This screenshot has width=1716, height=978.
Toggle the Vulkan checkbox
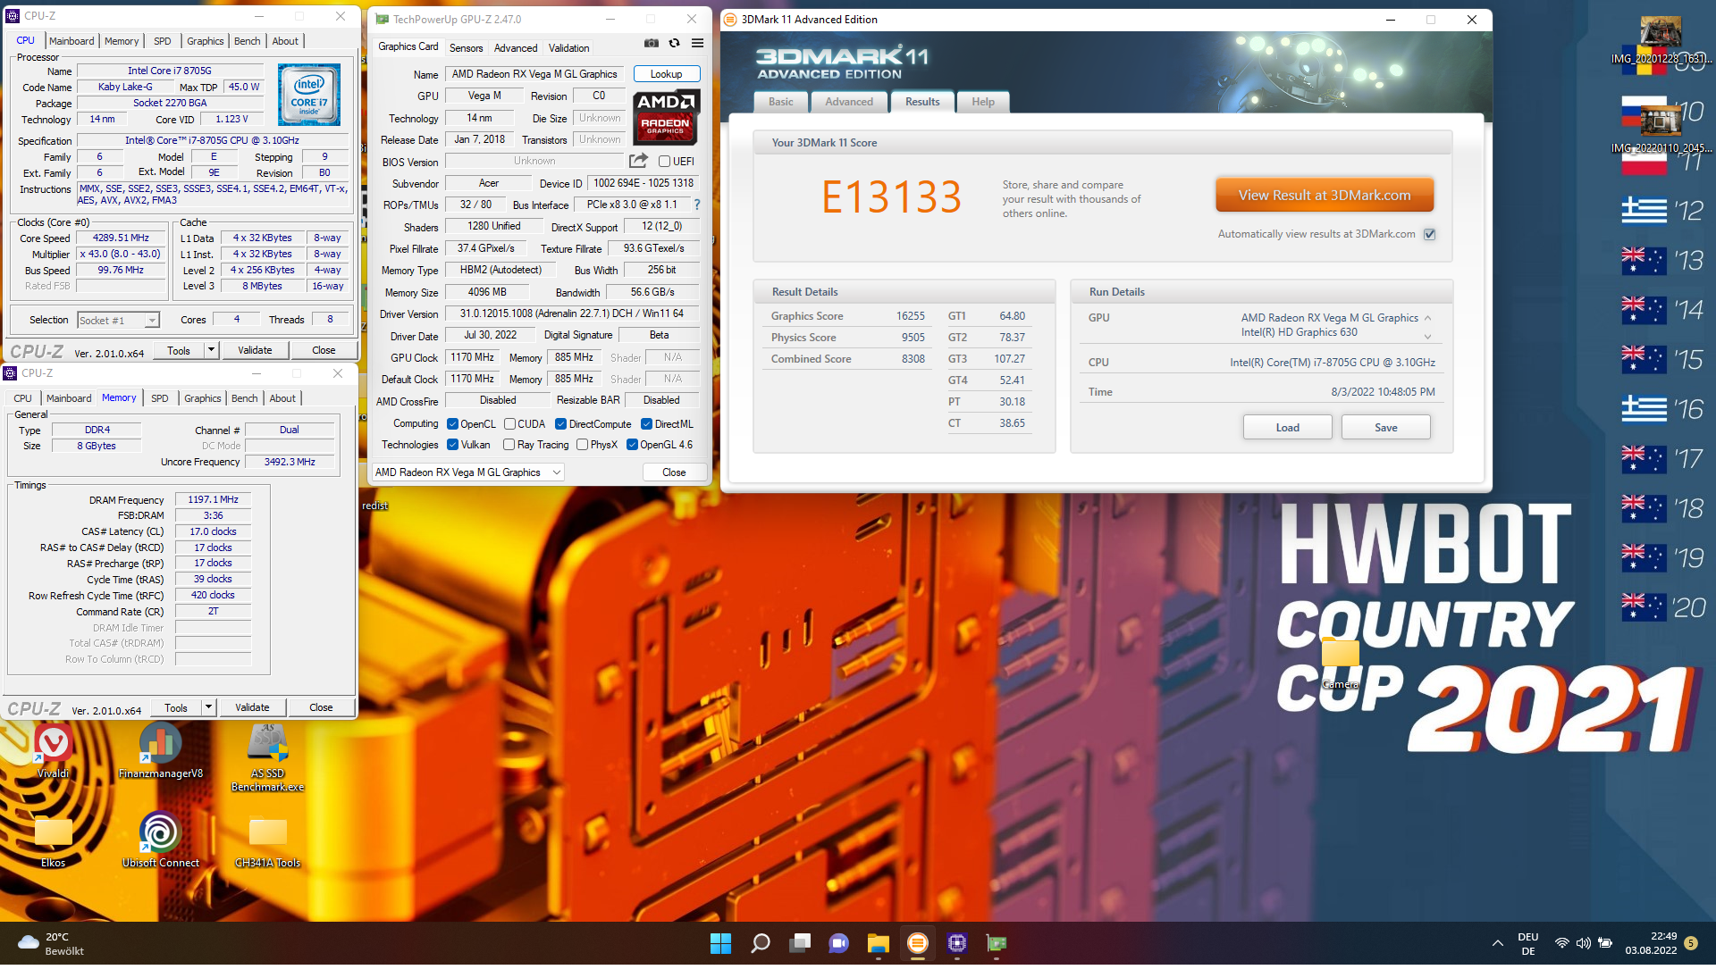pyautogui.click(x=452, y=445)
